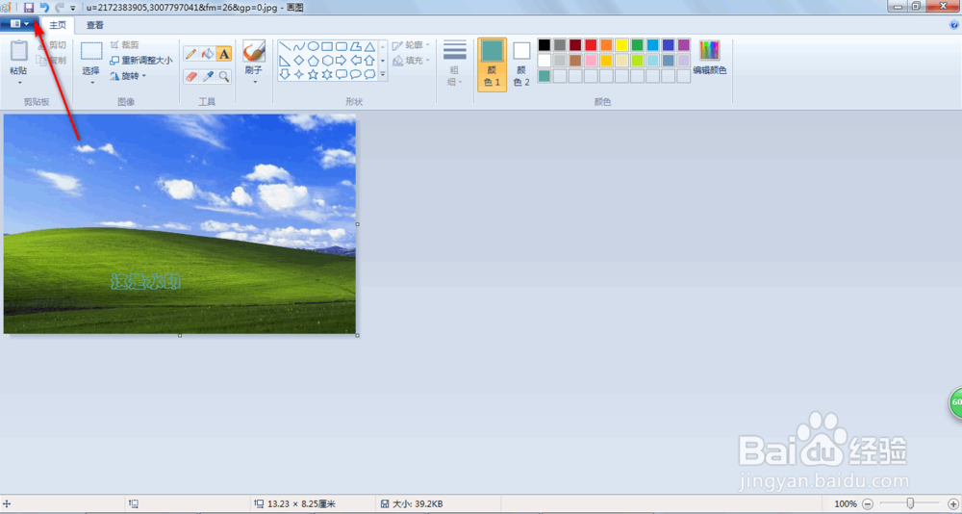Click the Paste clipboard icon
The width and height of the screenshot is (962, 514).
(19, 51)
